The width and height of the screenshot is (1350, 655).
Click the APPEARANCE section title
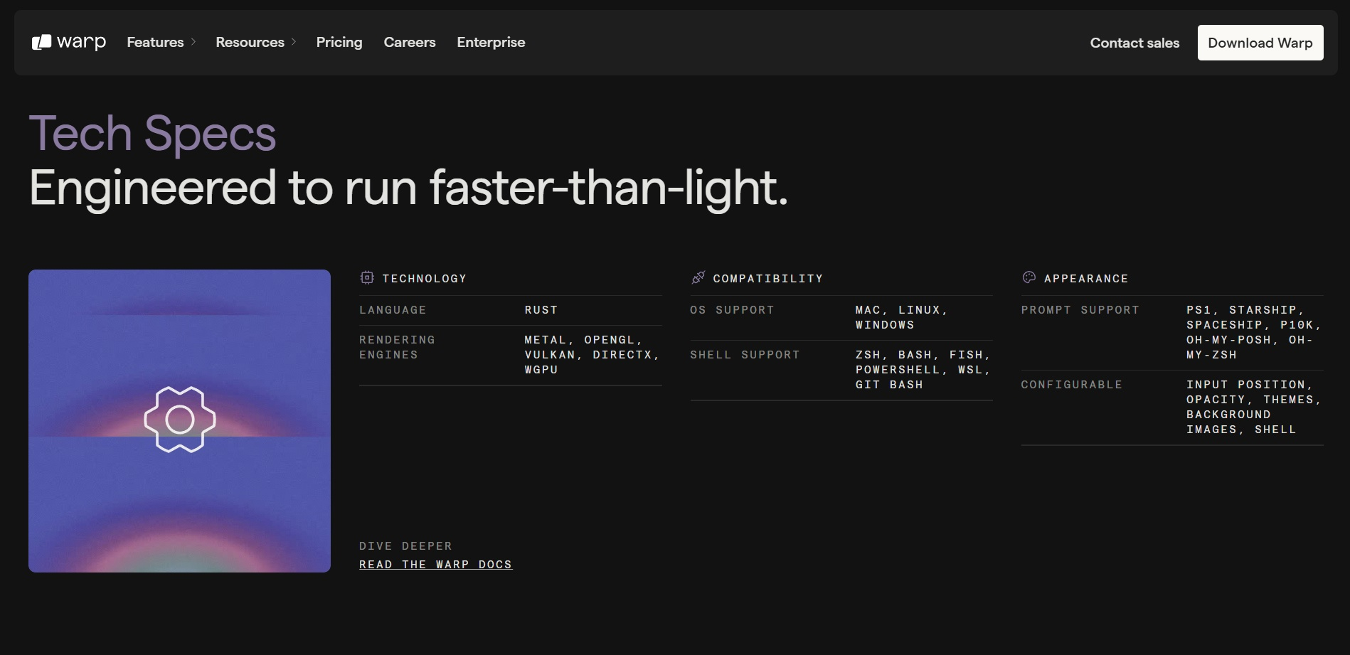coord(1086,278)
